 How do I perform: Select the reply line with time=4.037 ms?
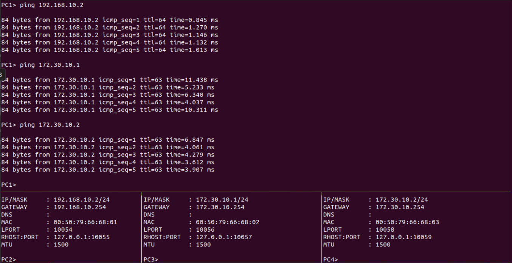[x=108, y=102]
